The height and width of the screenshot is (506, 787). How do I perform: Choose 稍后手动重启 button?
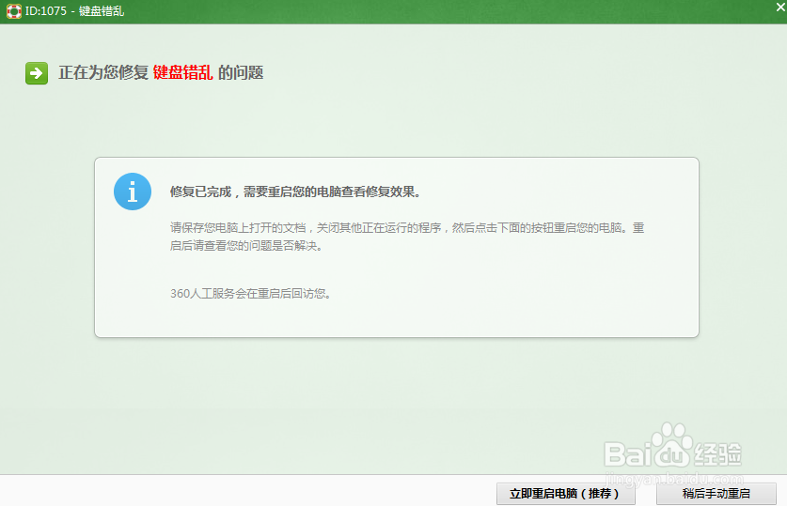(x=716, y=494)
